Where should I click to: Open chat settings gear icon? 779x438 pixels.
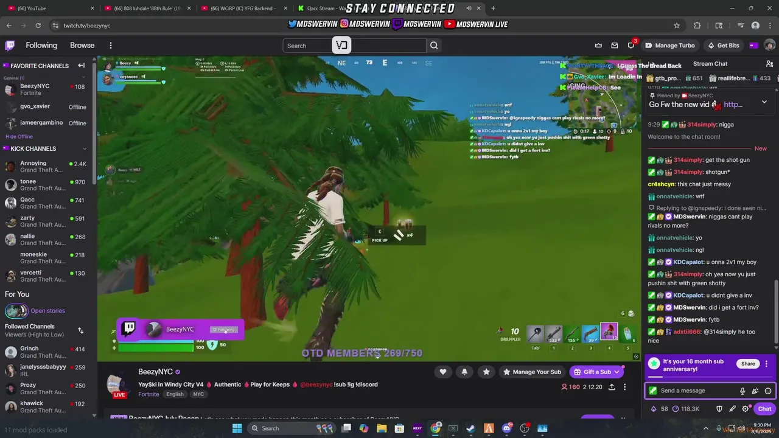[x=745, y=409]
